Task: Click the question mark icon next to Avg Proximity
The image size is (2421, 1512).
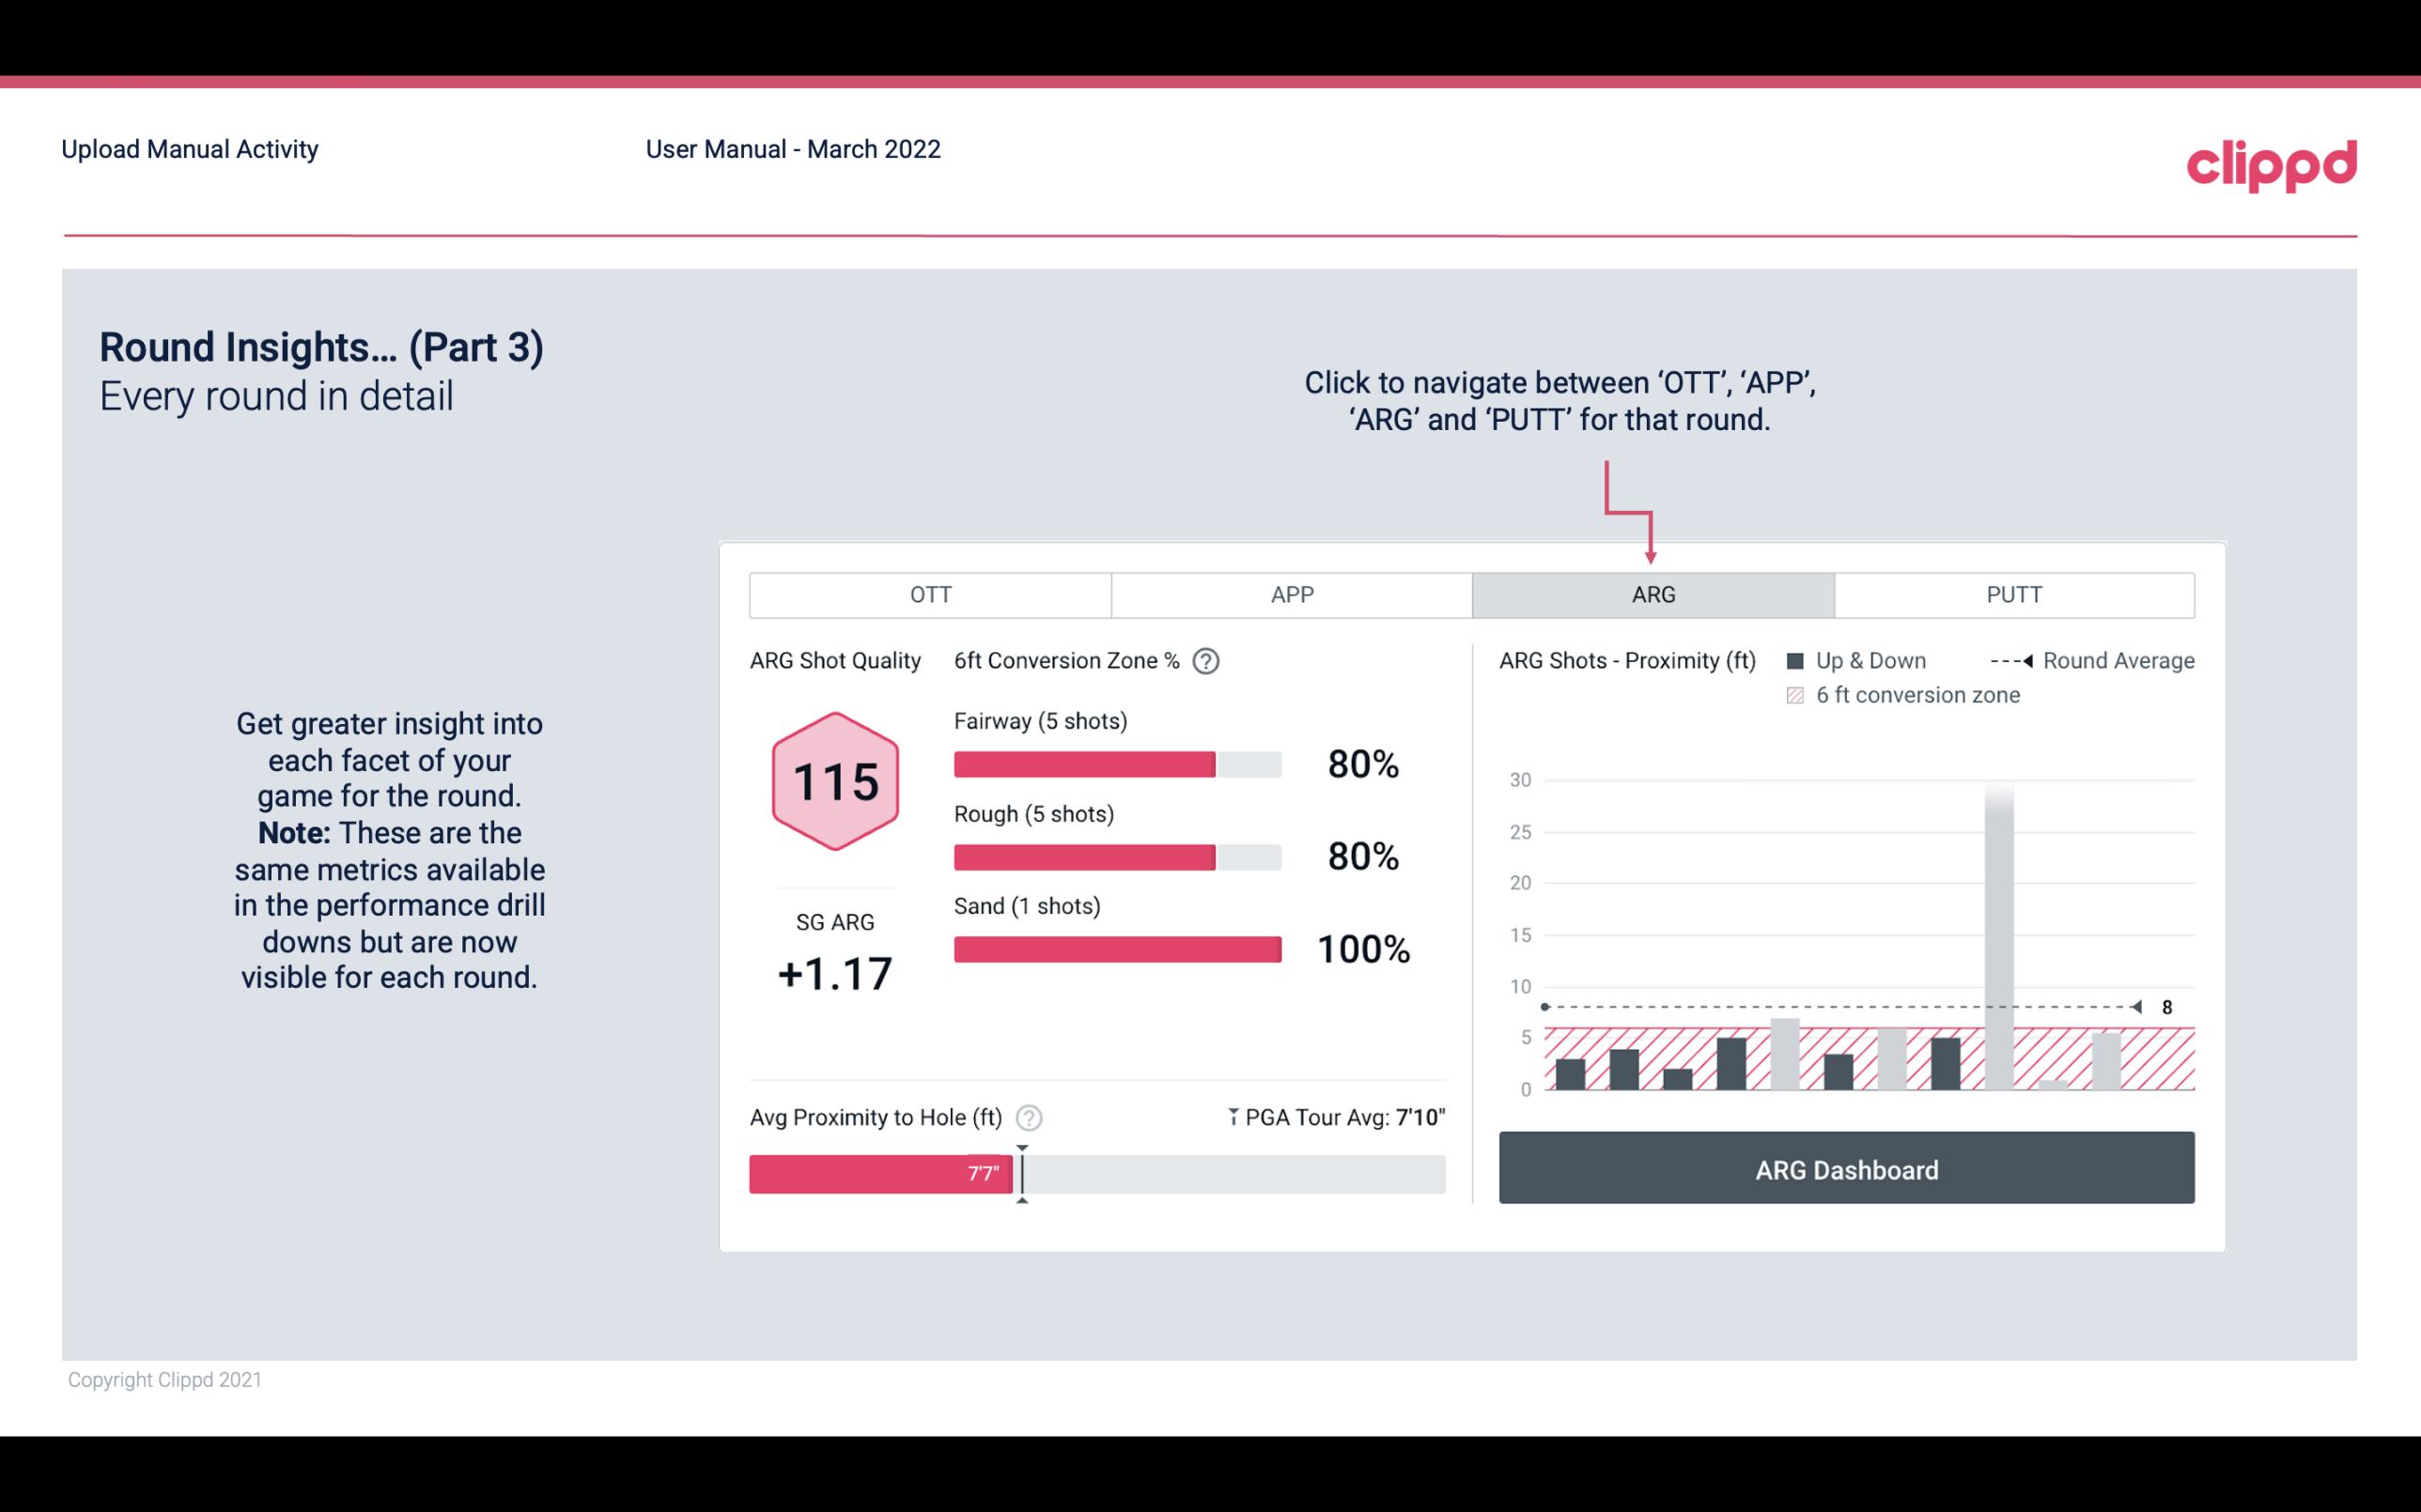Action: (1030, 1117)
